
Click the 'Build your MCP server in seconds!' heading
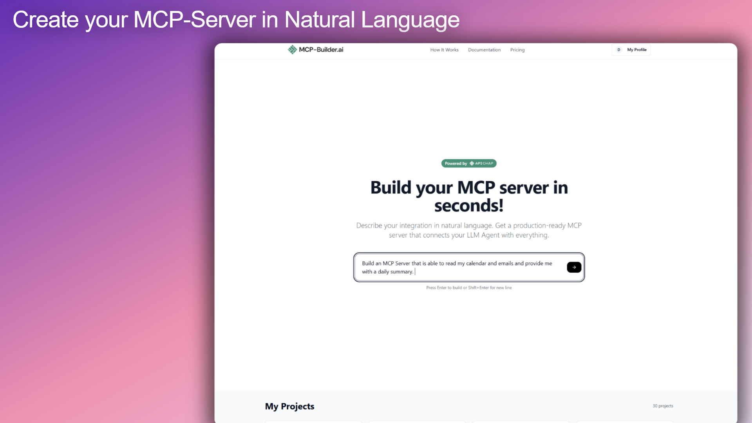(x=469, y=196)
